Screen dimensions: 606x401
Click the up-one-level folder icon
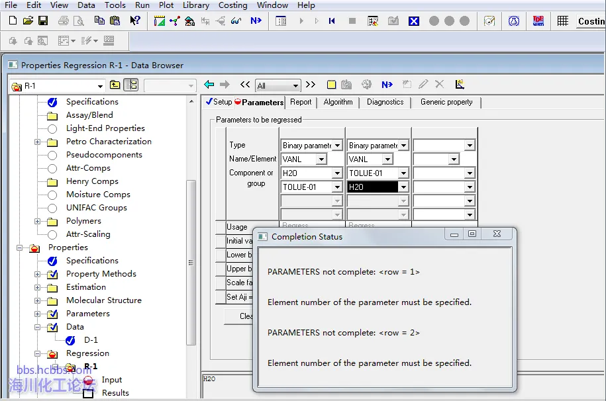pos(115,85)
